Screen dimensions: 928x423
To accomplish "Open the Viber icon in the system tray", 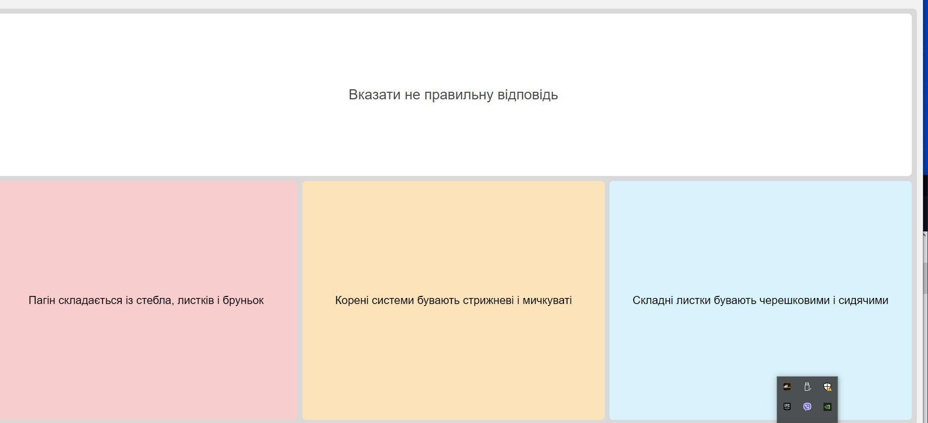I will click(807, 406).
